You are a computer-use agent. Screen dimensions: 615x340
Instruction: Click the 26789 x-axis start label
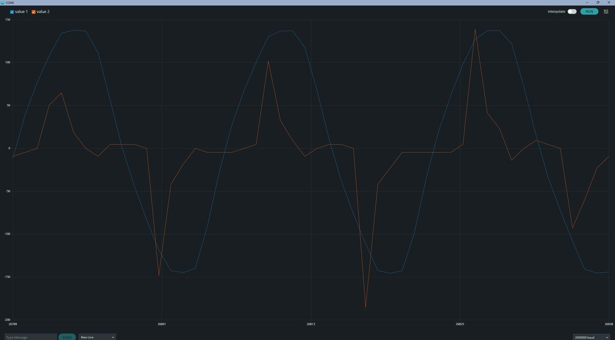point(13,324)
